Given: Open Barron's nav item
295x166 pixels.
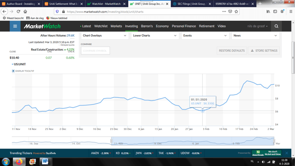Looking at the screenshot, I should click(x=147, y=26).
